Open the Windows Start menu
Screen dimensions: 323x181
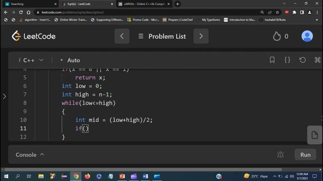[6, 176]
